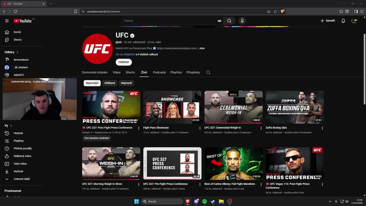Click the search magnifier button

pos(229,21)
